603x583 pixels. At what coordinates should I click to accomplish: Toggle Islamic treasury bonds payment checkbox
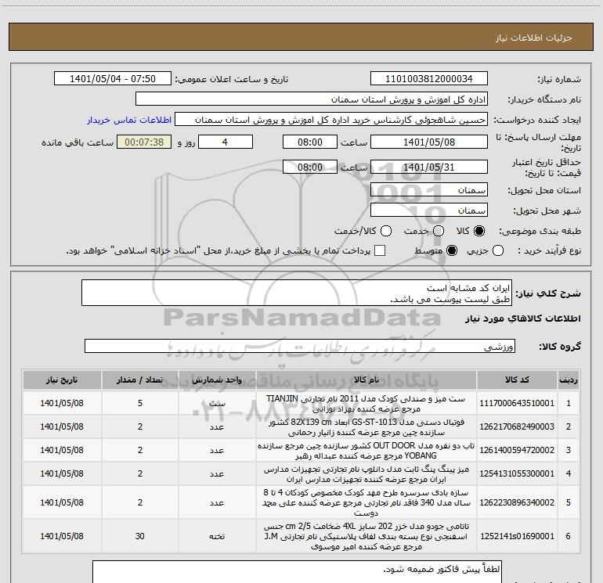380,250
